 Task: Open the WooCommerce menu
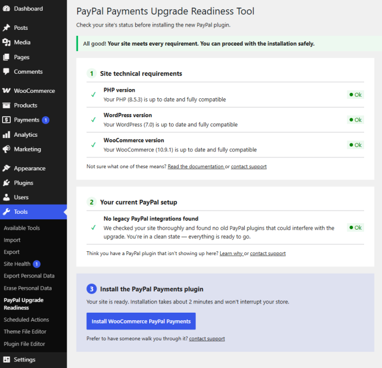tap(34, 91)
